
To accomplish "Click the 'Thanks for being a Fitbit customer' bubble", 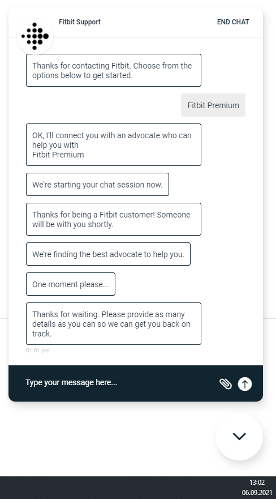I will click(114, 219).
